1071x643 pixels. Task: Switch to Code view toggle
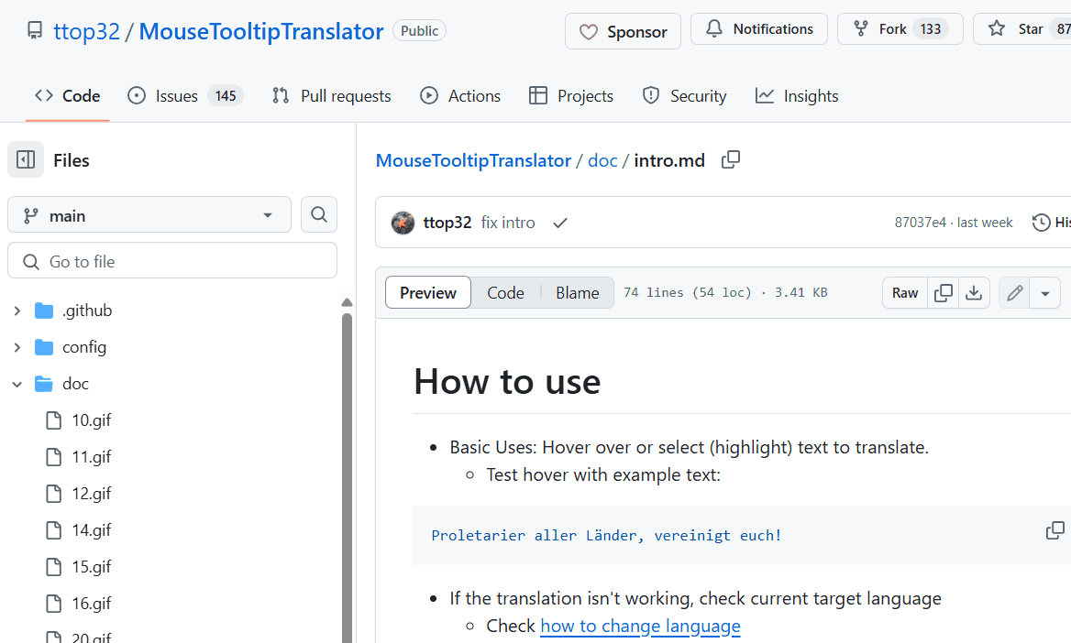click(505, 292)
